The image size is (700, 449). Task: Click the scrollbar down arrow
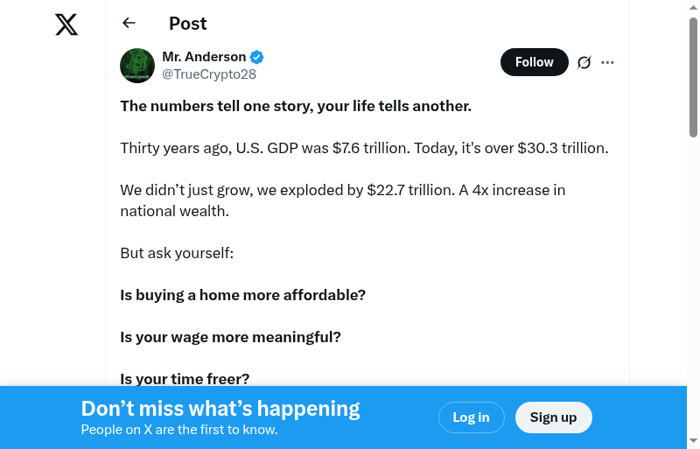693,440
